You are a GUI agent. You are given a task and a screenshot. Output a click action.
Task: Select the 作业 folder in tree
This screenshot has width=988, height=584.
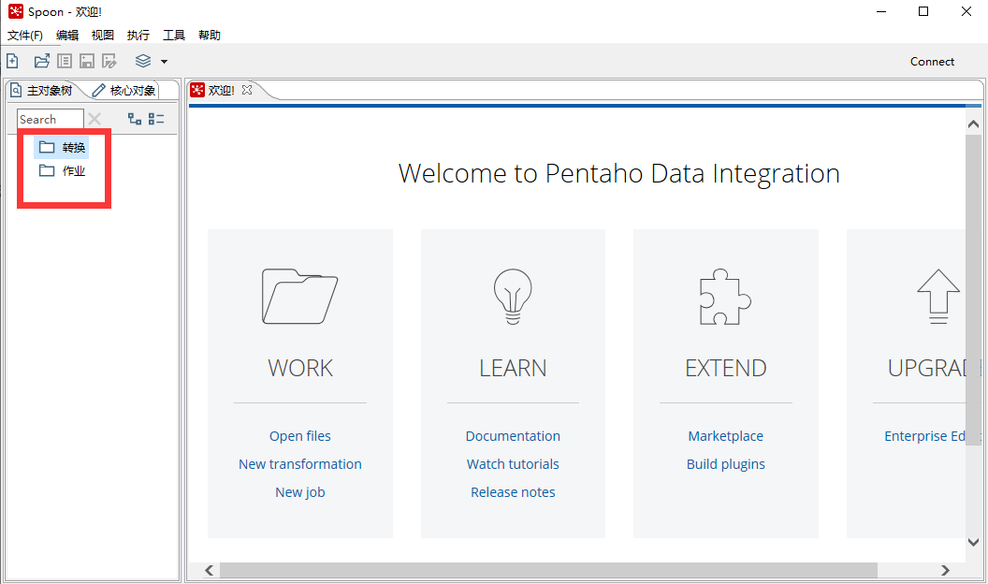tap(62, 170)
